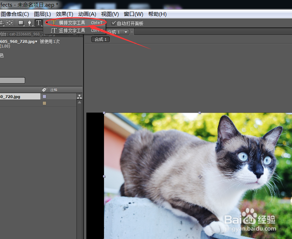
Task: Click the tan label swatch in second row
Action: (44, 103)
